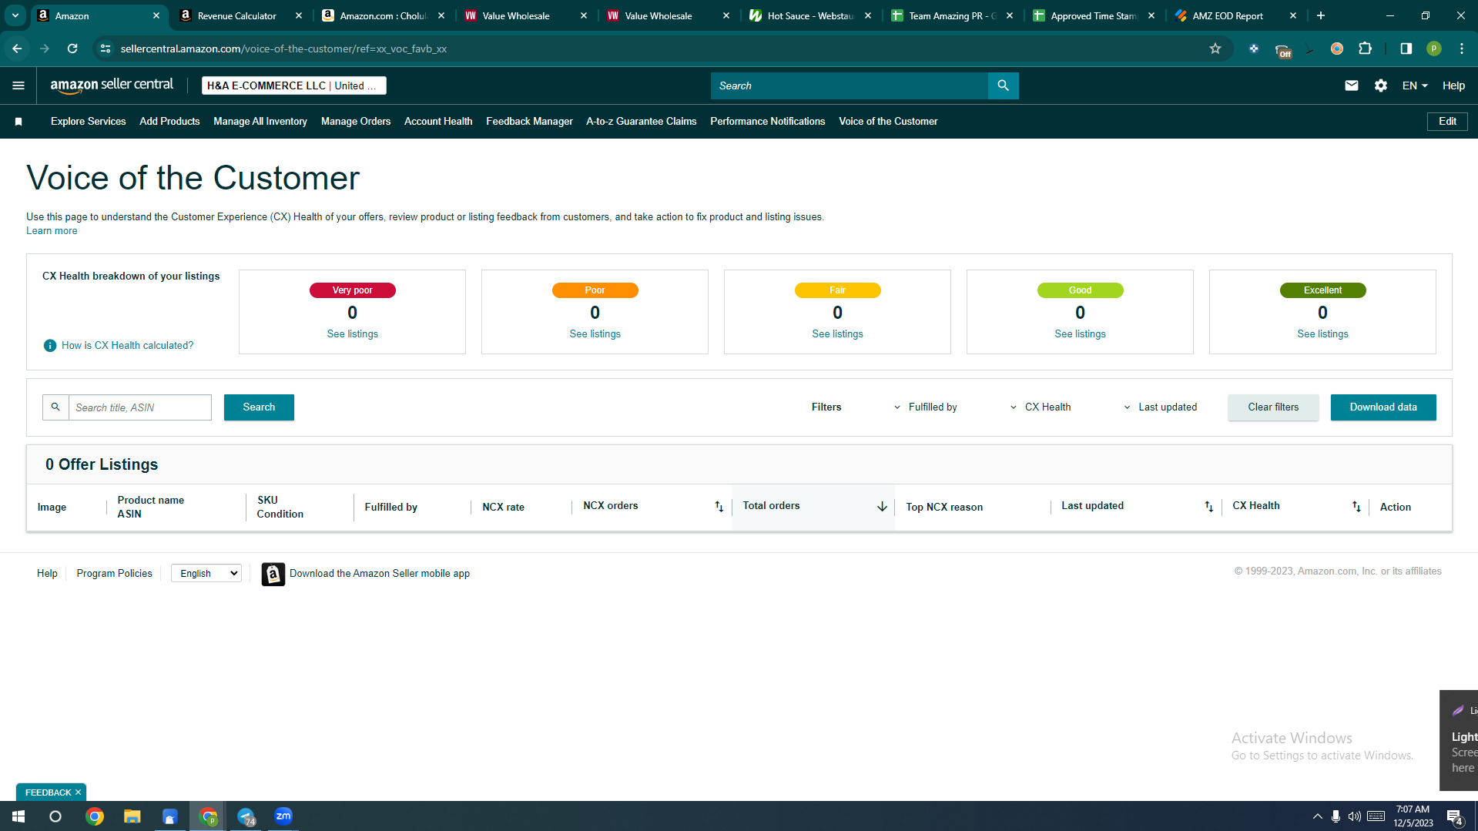Image resolution: width=1478 pixels, height=831 pixels.
Task: Open the Chrome extensions puzzle icon
Action: [1366, 49]
